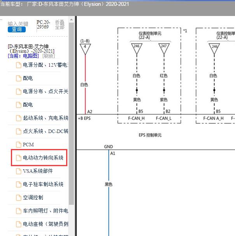Select 起动系统、充电系统 entry text
Screen dimensions: 235x236
46,118
